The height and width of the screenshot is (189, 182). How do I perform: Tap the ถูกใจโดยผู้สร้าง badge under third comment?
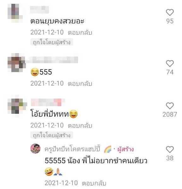click(x=52, y=135)
